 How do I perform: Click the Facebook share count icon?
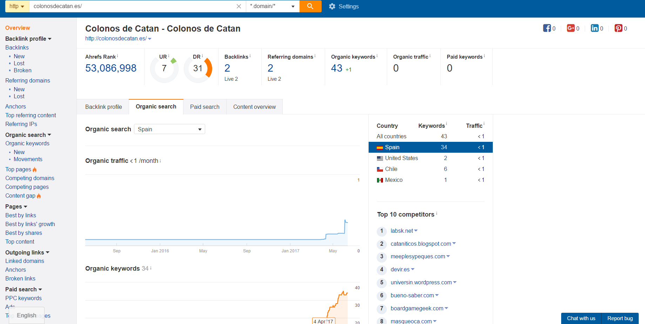547,28
